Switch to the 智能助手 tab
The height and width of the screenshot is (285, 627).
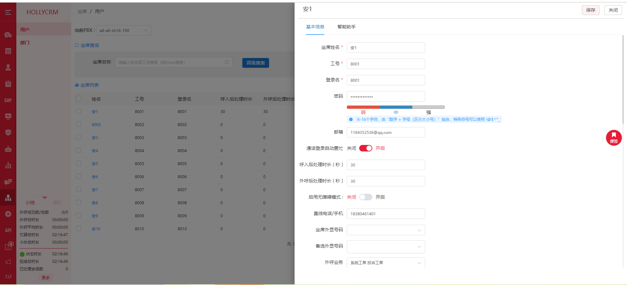[346, 27]
